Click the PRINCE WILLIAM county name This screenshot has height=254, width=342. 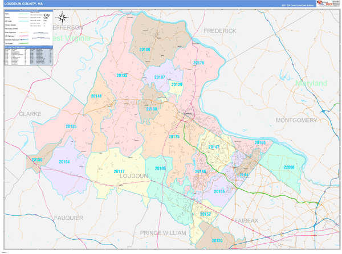tap(163, 233)
